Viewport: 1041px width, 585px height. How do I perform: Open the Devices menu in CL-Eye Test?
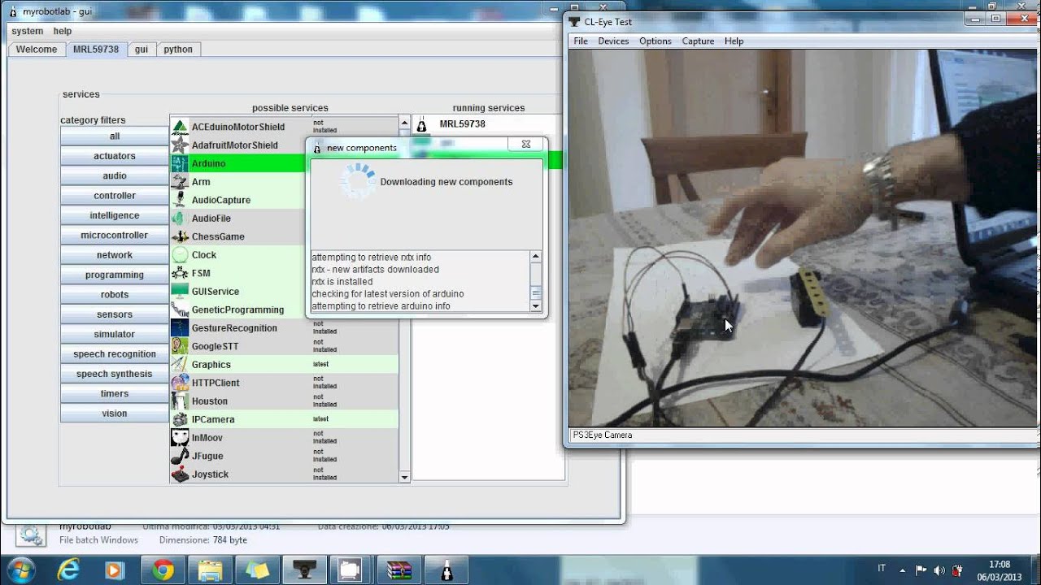point(613,41)
